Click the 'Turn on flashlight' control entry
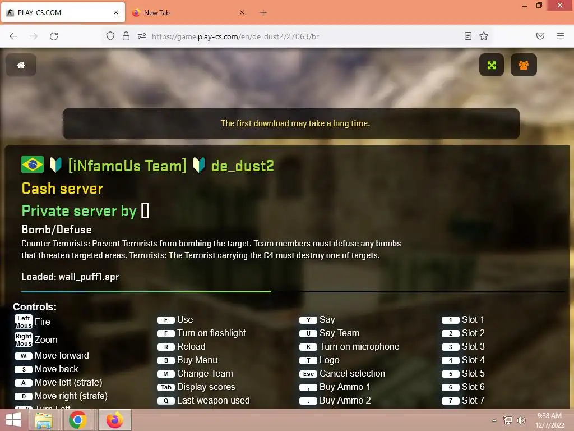 (201, 333)
